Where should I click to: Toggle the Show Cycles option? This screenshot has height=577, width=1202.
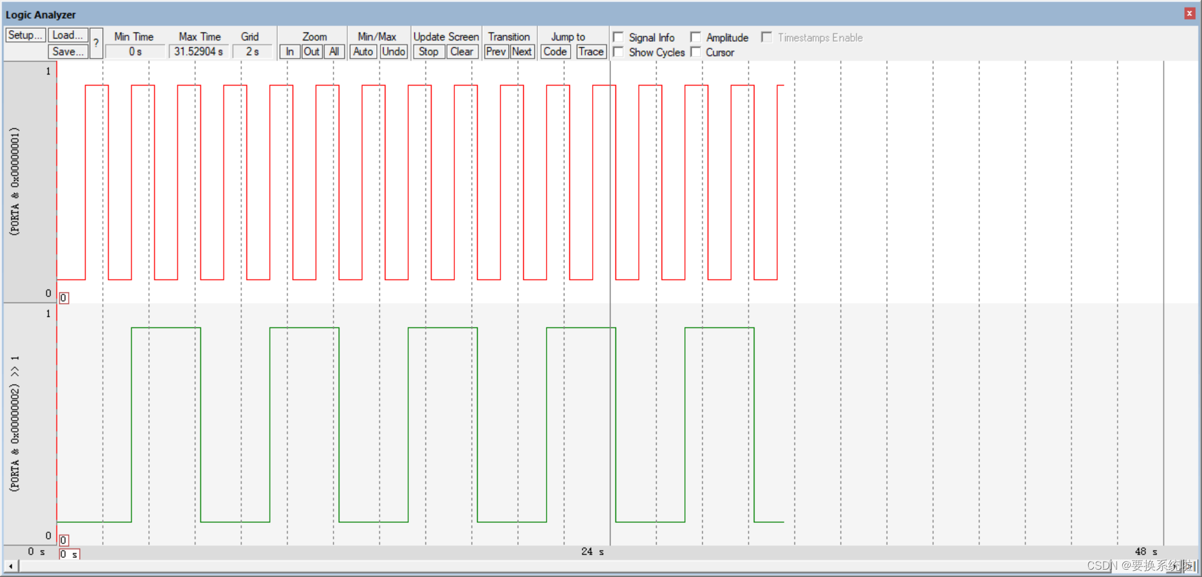tap(619, 52)
